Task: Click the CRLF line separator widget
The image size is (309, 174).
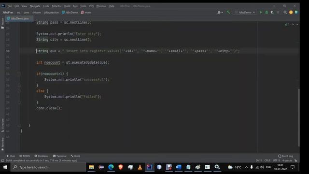Action: pyautogui.click(x=267, y=160)
